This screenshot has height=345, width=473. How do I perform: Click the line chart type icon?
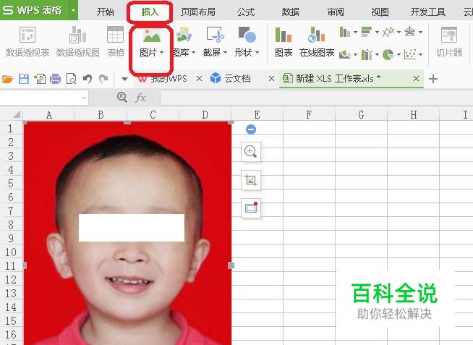point(388,32)
